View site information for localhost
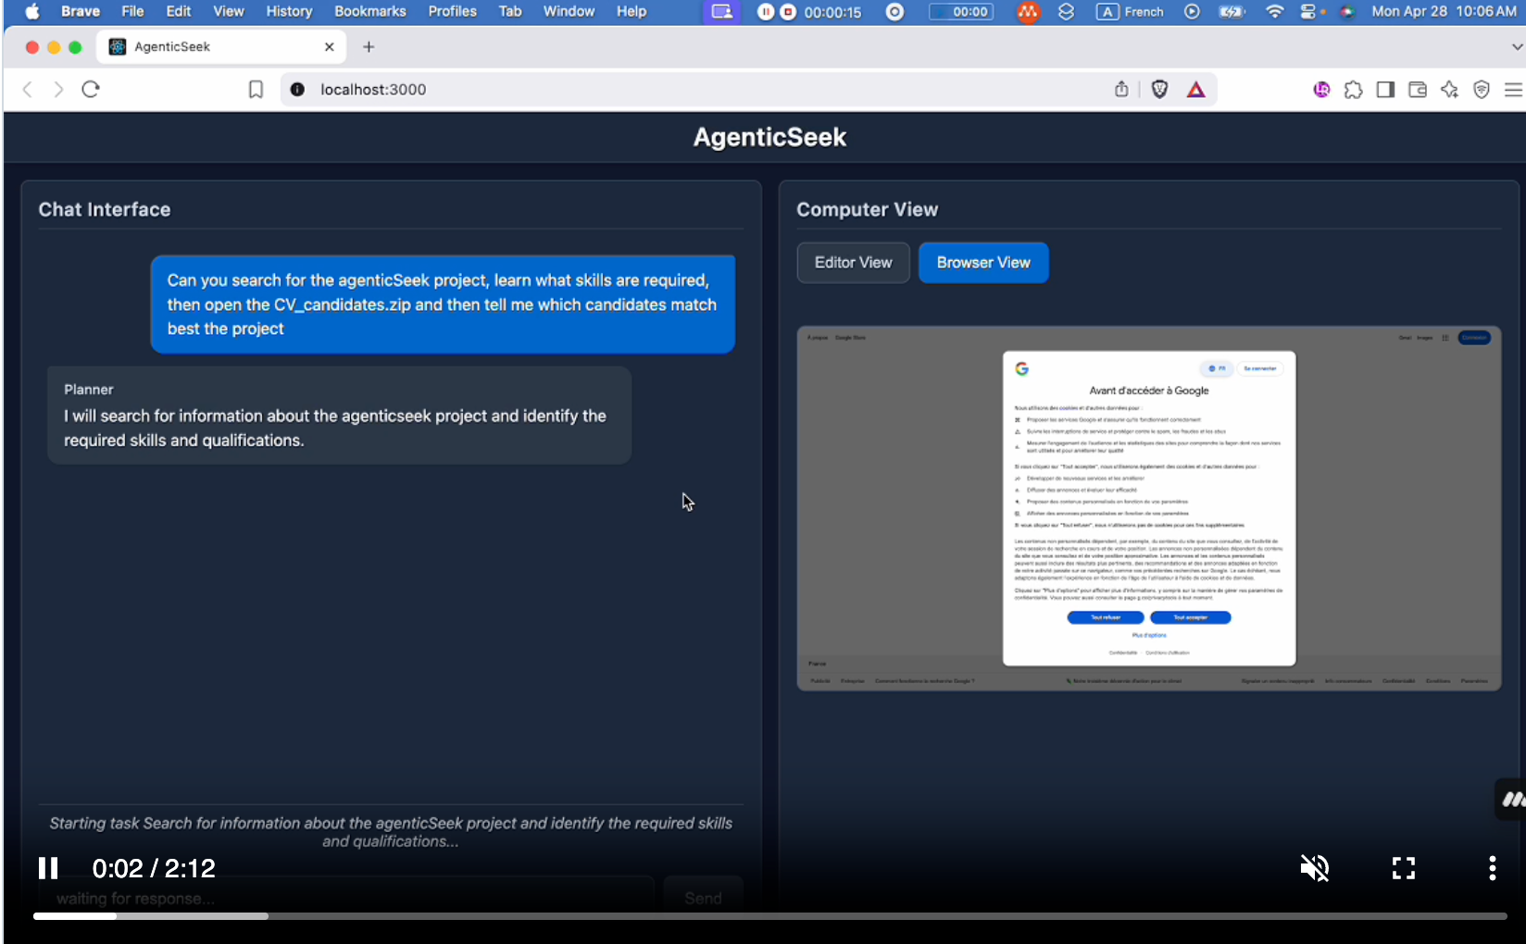The height and width of the screenshot is (944, 1526). coord(297,89)
